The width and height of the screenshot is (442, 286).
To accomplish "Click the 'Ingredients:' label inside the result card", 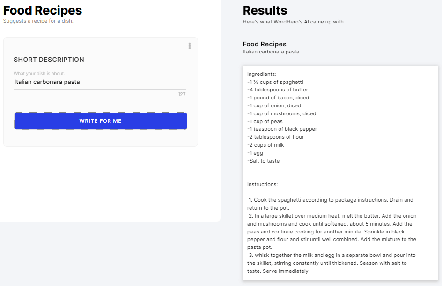I will pyautogui.click(x=258, y=74).
